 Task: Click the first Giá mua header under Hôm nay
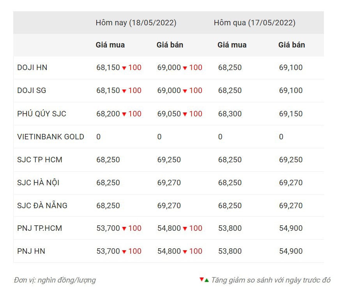[x=110, y=45]
